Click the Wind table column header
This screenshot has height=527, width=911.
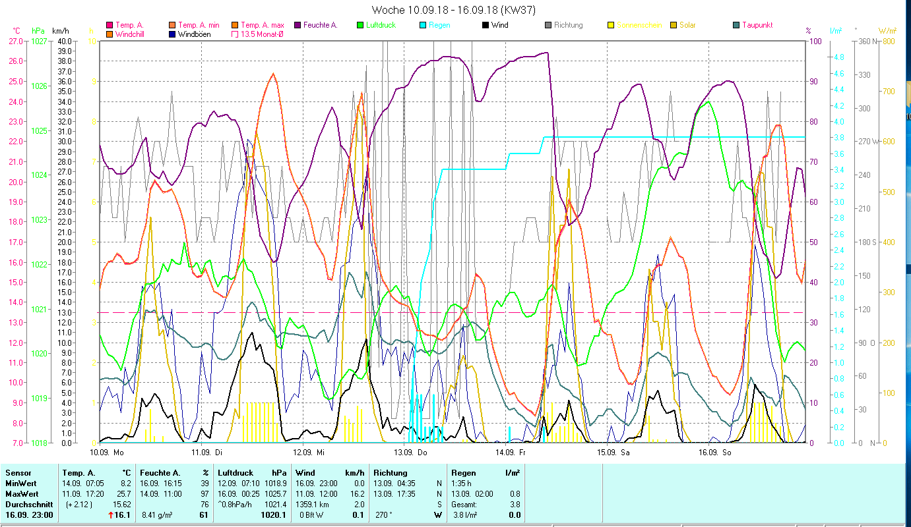305,473
